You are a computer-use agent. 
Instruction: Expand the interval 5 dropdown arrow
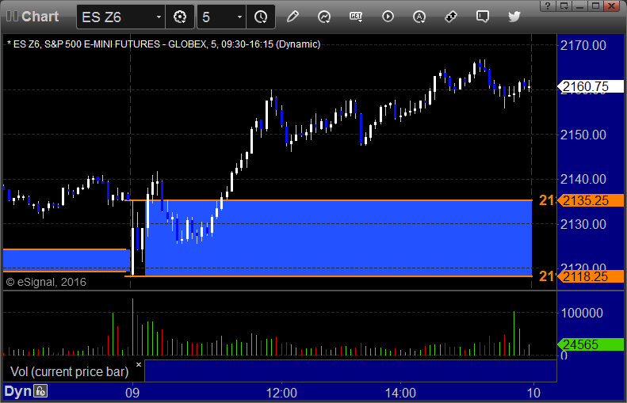coord(239,17)
